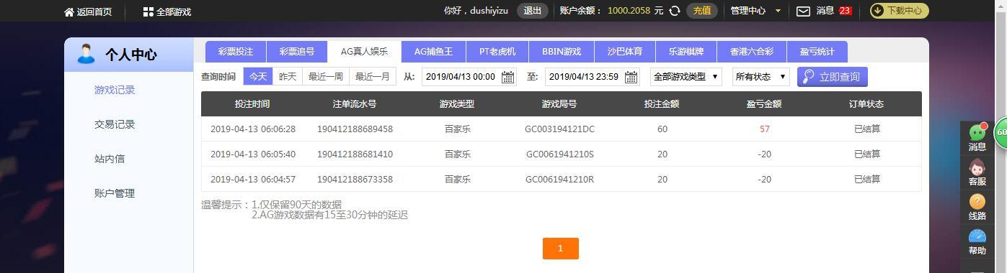Select the 最近一周 time filter
This screenshot has height=273, width=1007.
point(326,76)
